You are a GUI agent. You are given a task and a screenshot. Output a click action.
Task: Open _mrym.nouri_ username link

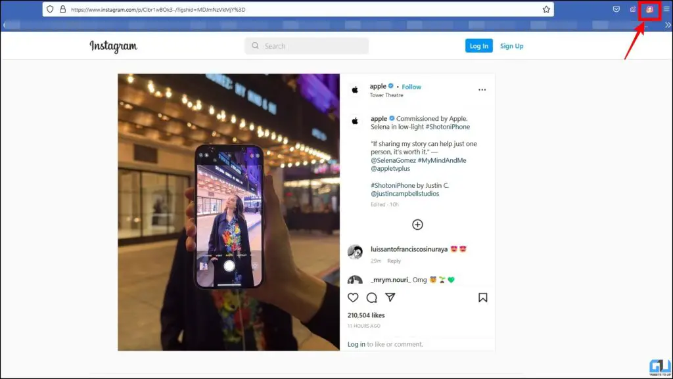tap(390, 280)
